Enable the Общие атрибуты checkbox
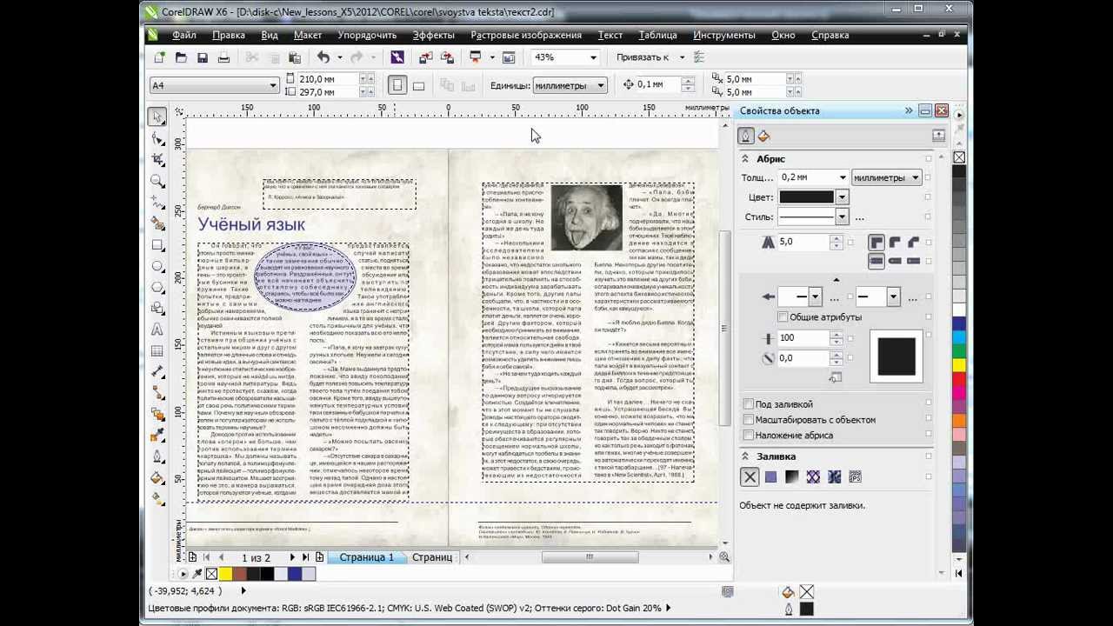This screenshot has height=626, width=1113. click(783, 317)
